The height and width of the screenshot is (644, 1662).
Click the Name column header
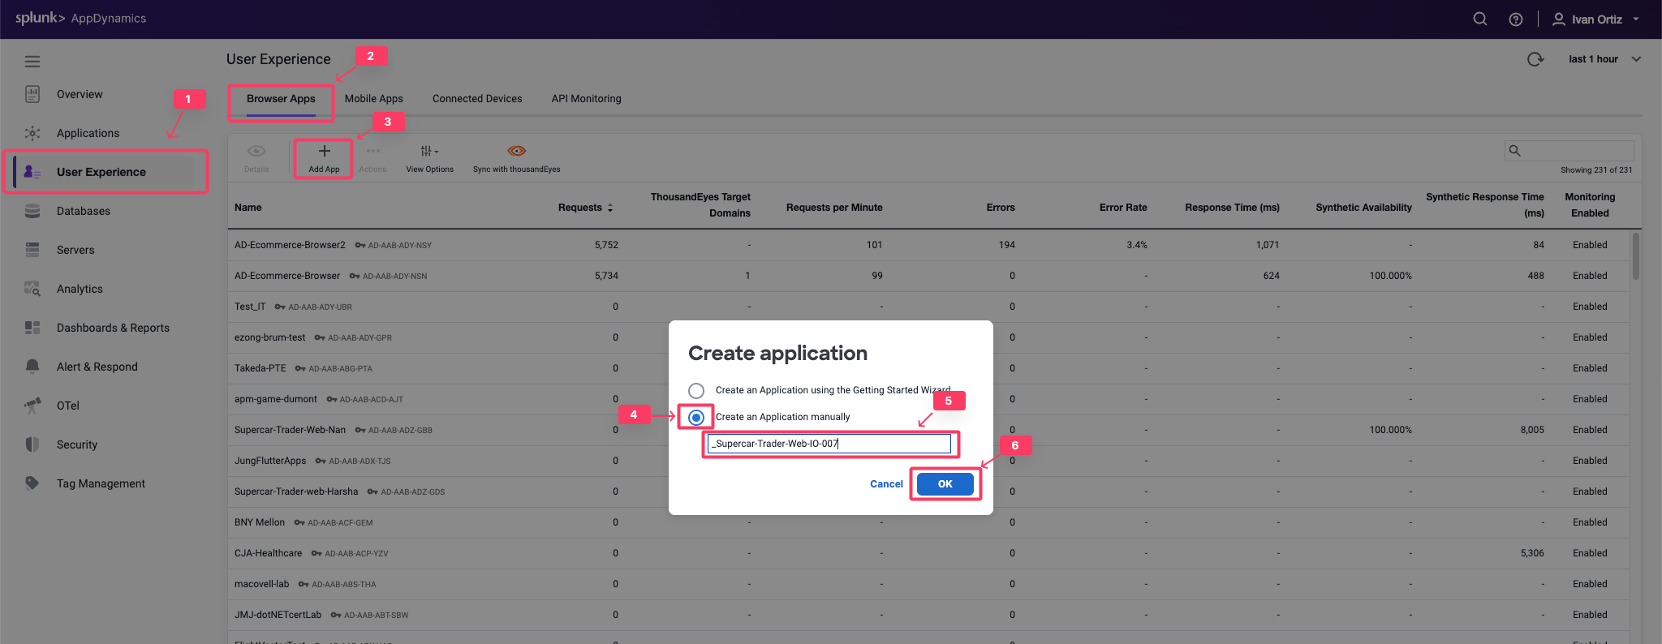(248, 208)
